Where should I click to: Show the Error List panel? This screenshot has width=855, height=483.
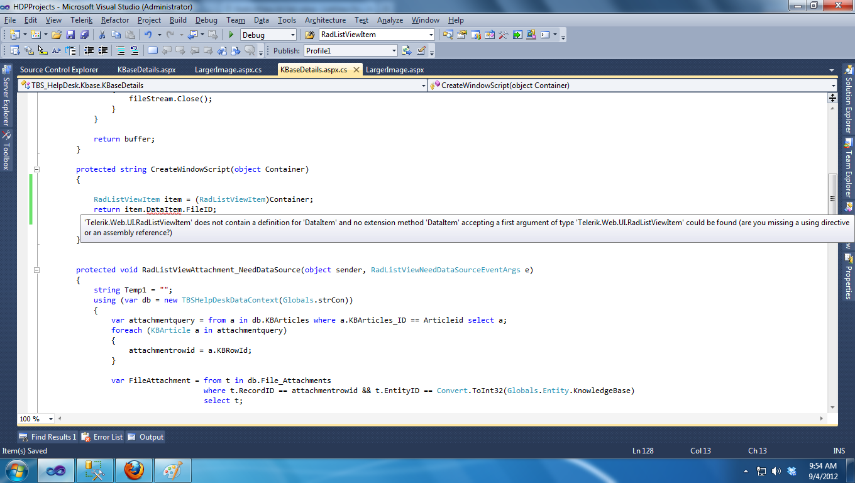pos(103,437)
